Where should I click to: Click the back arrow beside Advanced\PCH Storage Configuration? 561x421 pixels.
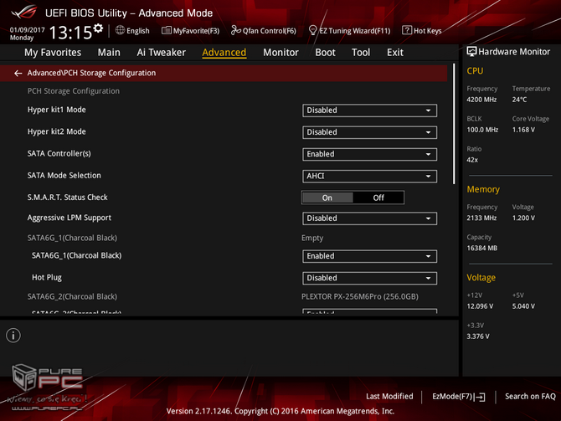coord(18,74)
